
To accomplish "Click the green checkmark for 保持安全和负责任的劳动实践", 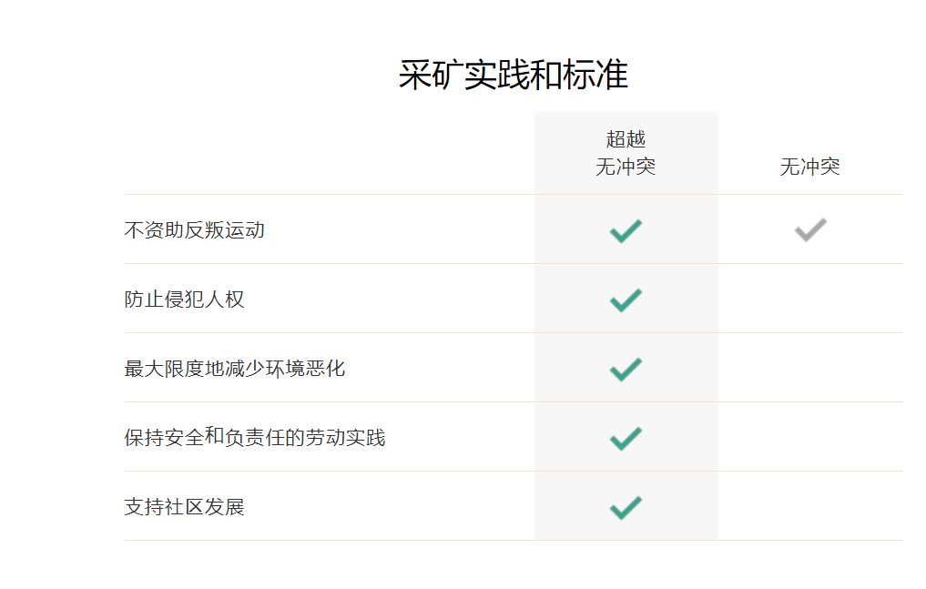I will click(x=626, y=438).
